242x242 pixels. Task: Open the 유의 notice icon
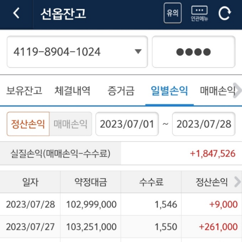tap(172, 14)
